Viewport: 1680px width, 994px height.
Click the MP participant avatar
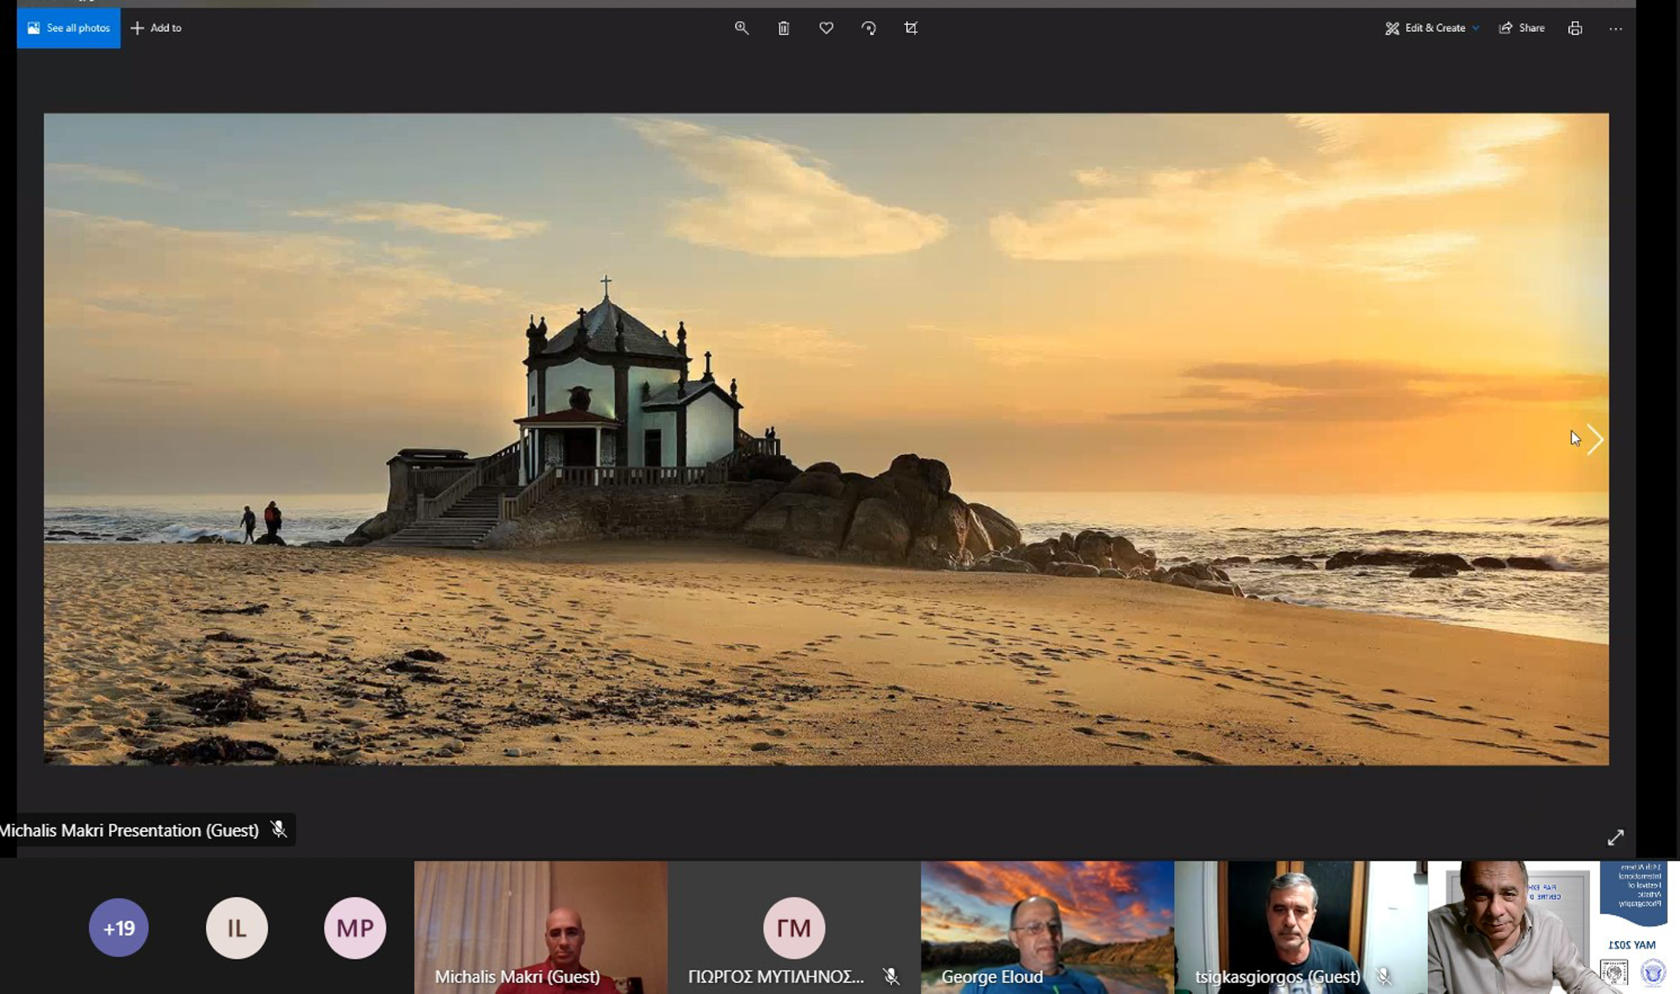[354, 928]
